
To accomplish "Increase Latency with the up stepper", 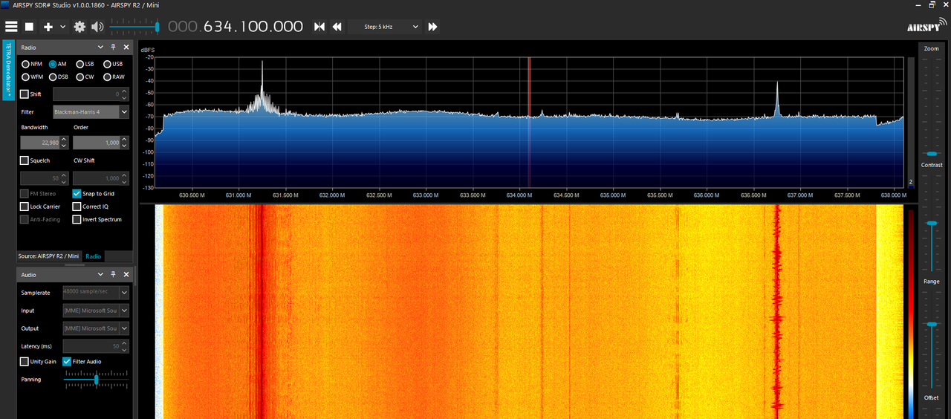I will pyautogui.click(x=125, y=343).
